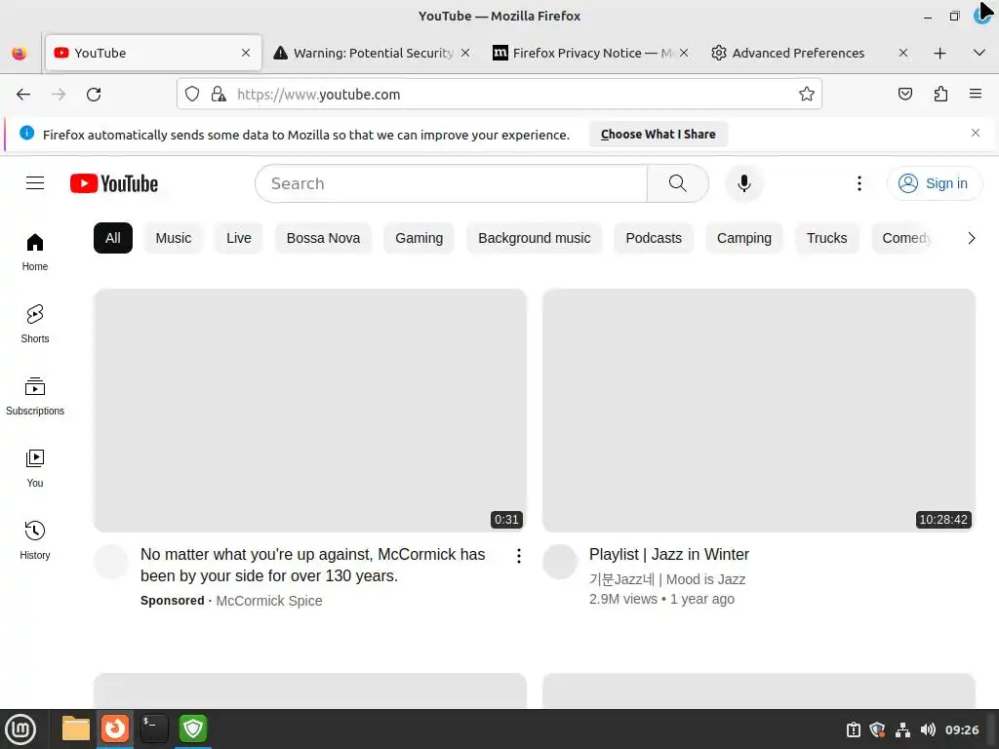This screenshot has width=999, height=749.
Task: Filter by Camping chip
Action: click(x=744, y=238)
